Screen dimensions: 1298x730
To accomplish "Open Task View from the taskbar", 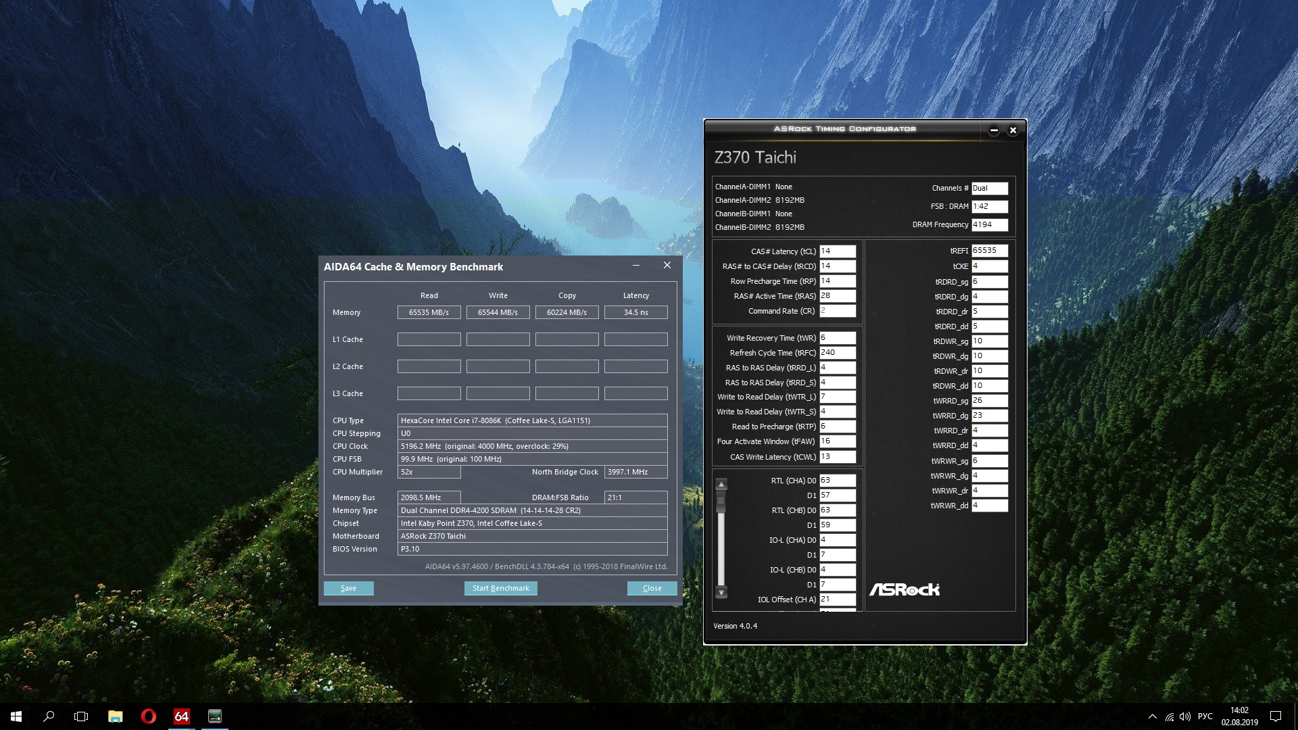I will pos(81,716).
